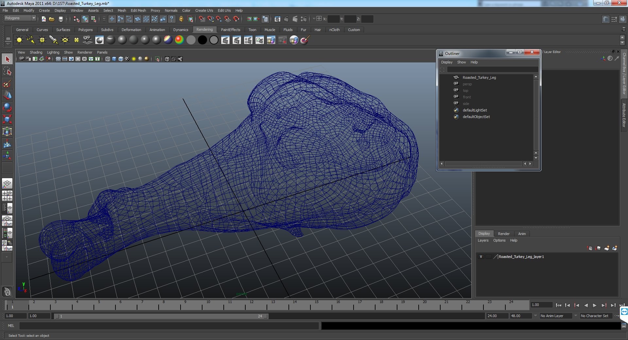Click the Snap to Points magnet icon
The height and width of the screenshot is (340, 628).
pos(219,19)
